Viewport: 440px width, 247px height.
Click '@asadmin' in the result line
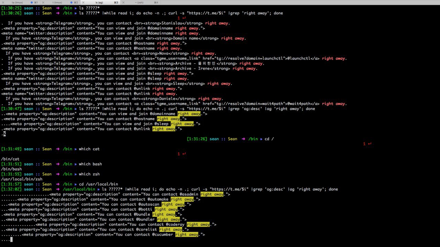pos(189,194)
